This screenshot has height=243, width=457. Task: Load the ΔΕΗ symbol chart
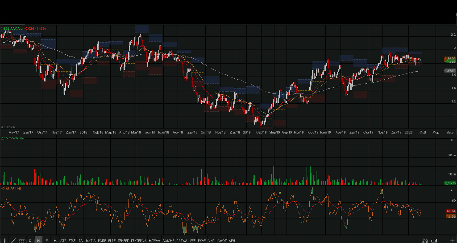[x=232, y=240]
